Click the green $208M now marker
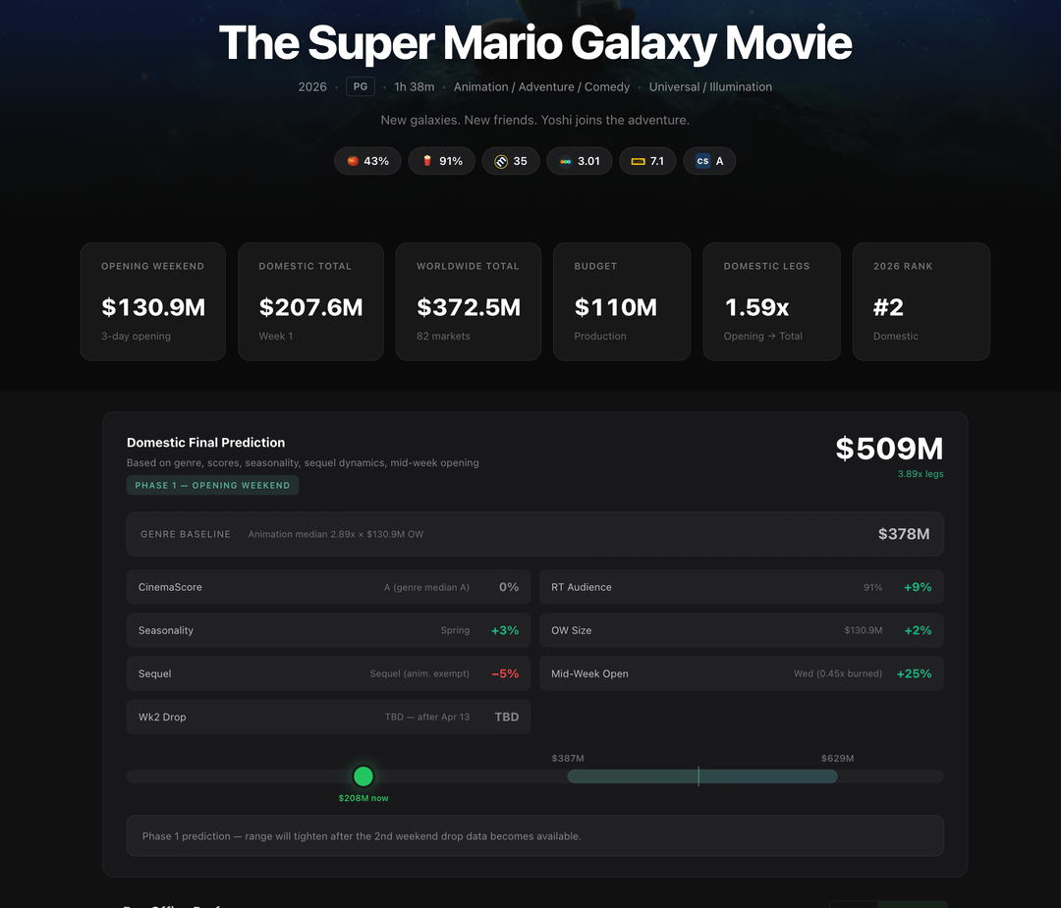Viewport: 1061px width, 908px height. click(363, 776)
